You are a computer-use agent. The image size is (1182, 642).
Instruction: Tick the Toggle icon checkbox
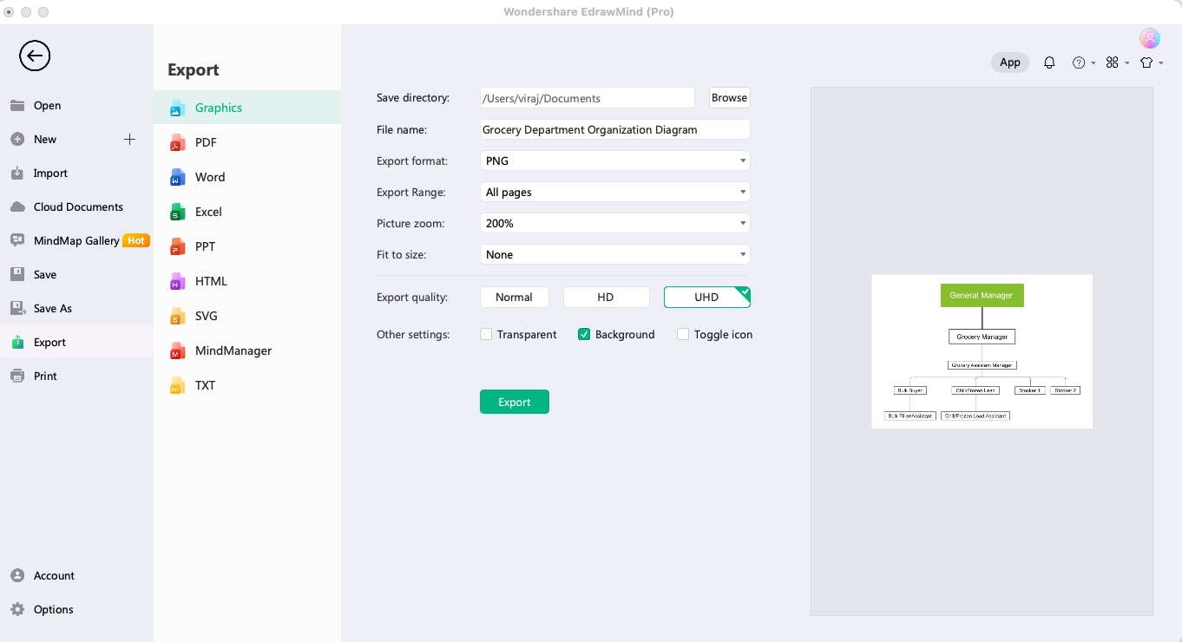(x=683, y=334)
